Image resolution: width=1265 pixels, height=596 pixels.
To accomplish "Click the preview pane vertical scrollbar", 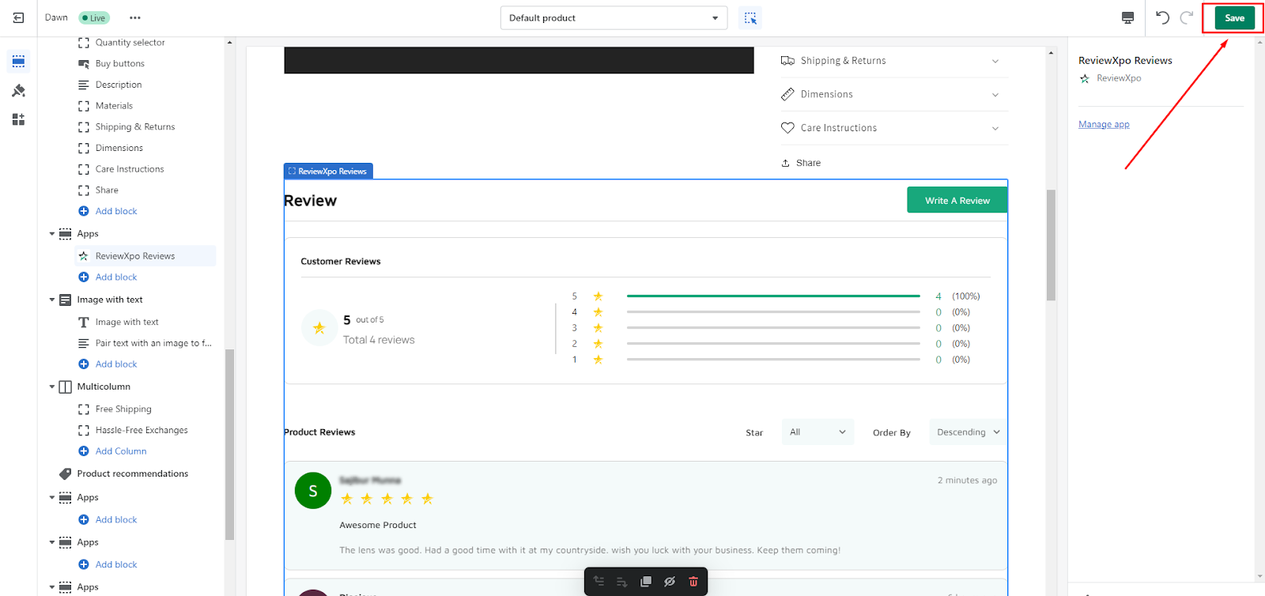I will point(1051,245).
